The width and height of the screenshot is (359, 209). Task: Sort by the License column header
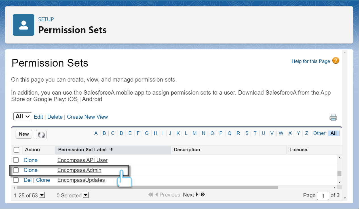click(298, 150)
